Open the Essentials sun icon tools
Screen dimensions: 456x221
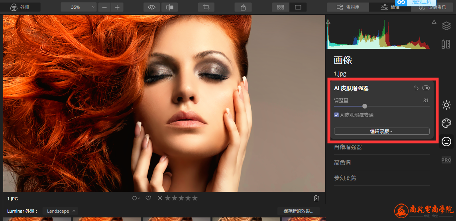446,105
